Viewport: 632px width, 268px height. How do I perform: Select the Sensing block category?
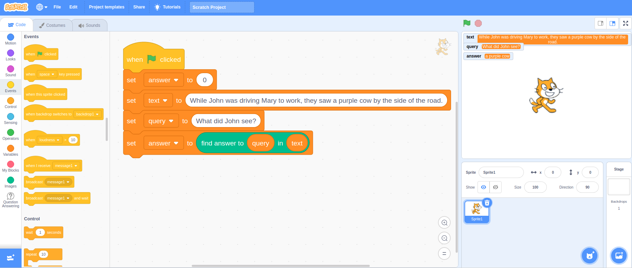(11, 119)
